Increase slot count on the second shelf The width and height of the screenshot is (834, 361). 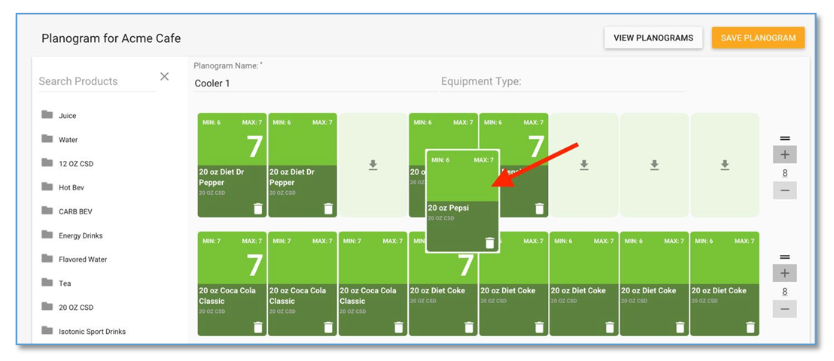click(x=784, y=273)
